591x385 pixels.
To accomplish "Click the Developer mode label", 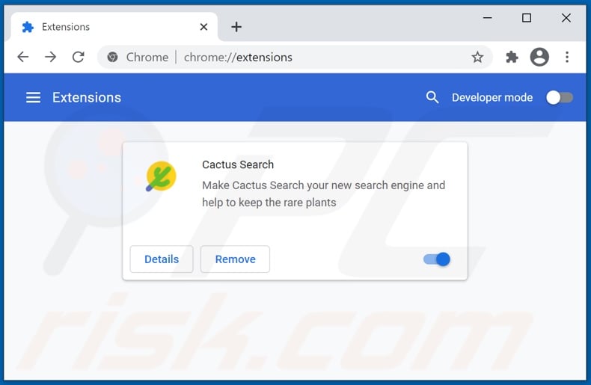I will point(492,98).
